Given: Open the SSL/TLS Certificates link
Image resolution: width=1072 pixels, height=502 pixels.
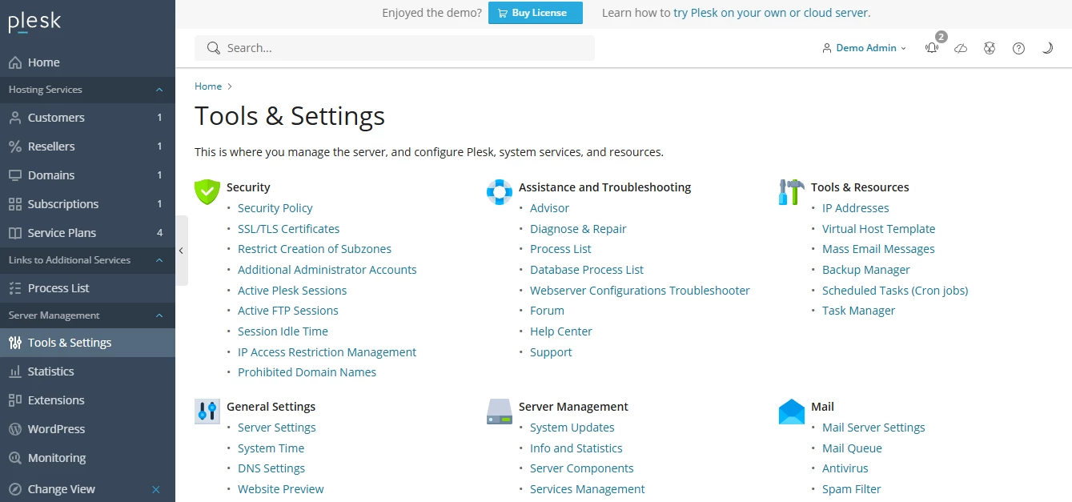Looking at the screenshot, I should (x=288, y=229).
